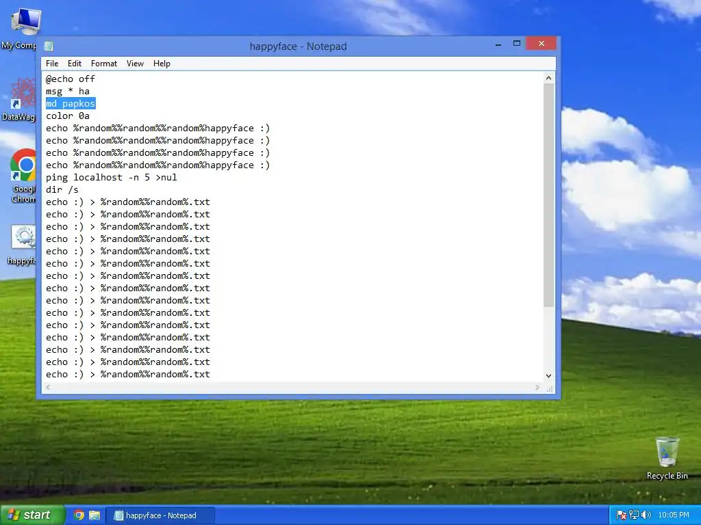Click the happyface - Notepad taskbar button

(160, 515)
